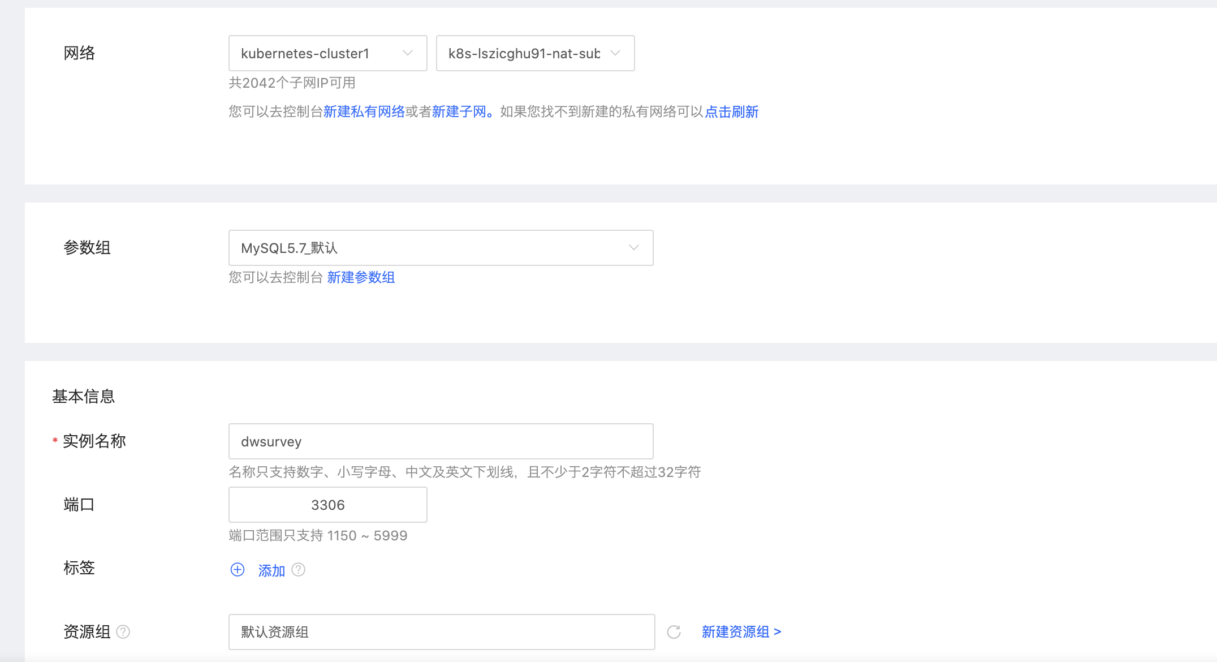This screenshot has width=1217, height=662.
Task: Click the 实例名称 field containing dwsurvey
Action: point(441,441)
